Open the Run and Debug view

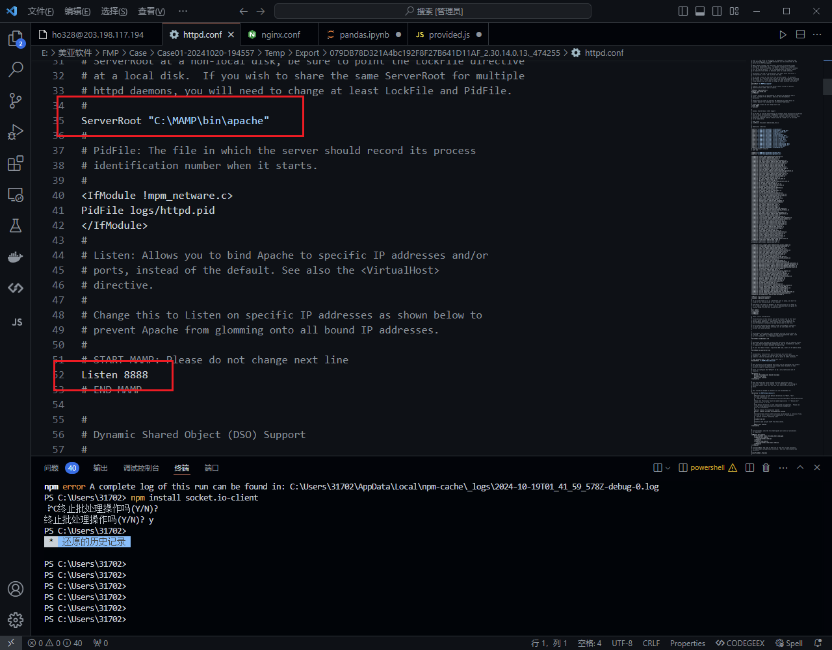[x=16, y=132]
